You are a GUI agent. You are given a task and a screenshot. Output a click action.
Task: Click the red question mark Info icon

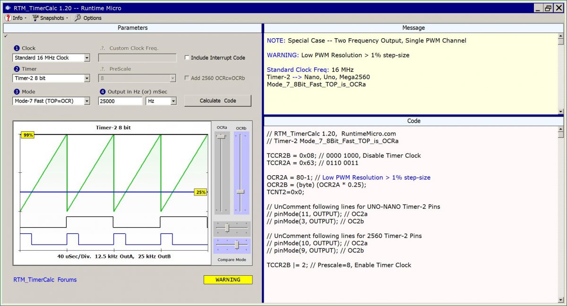tap(8, 18)
